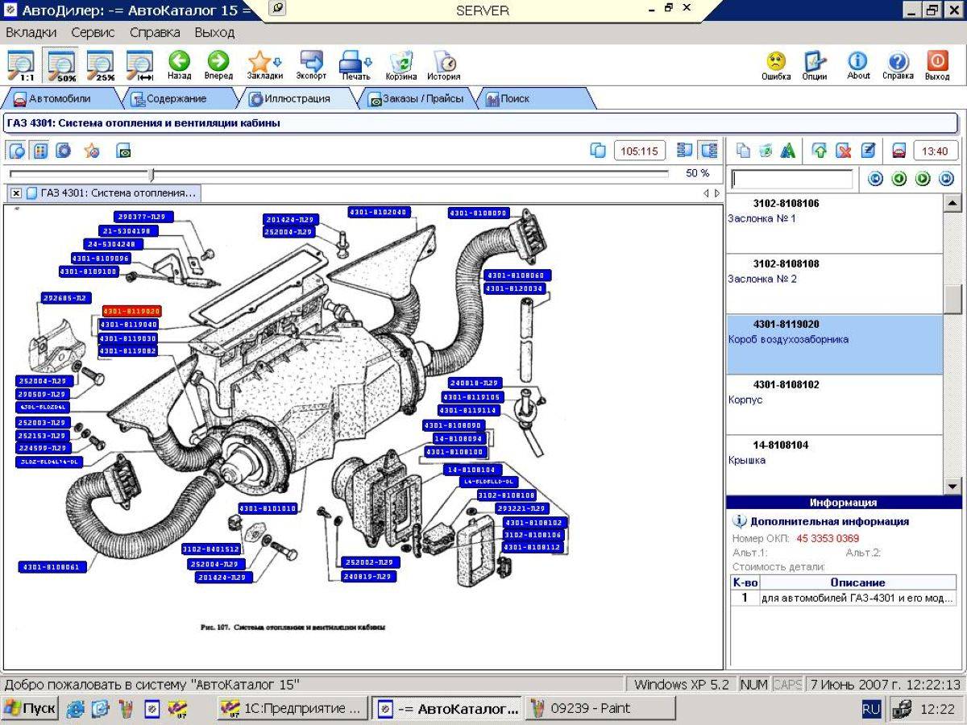Open the Закладки bookmarks dropdown
967x725 pixels.
click(264, 65)
